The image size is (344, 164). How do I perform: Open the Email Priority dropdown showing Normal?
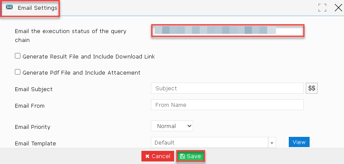(x=172, y=126)
